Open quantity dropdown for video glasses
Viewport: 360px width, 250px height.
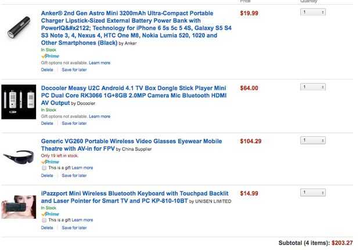[x=313, y=140]
